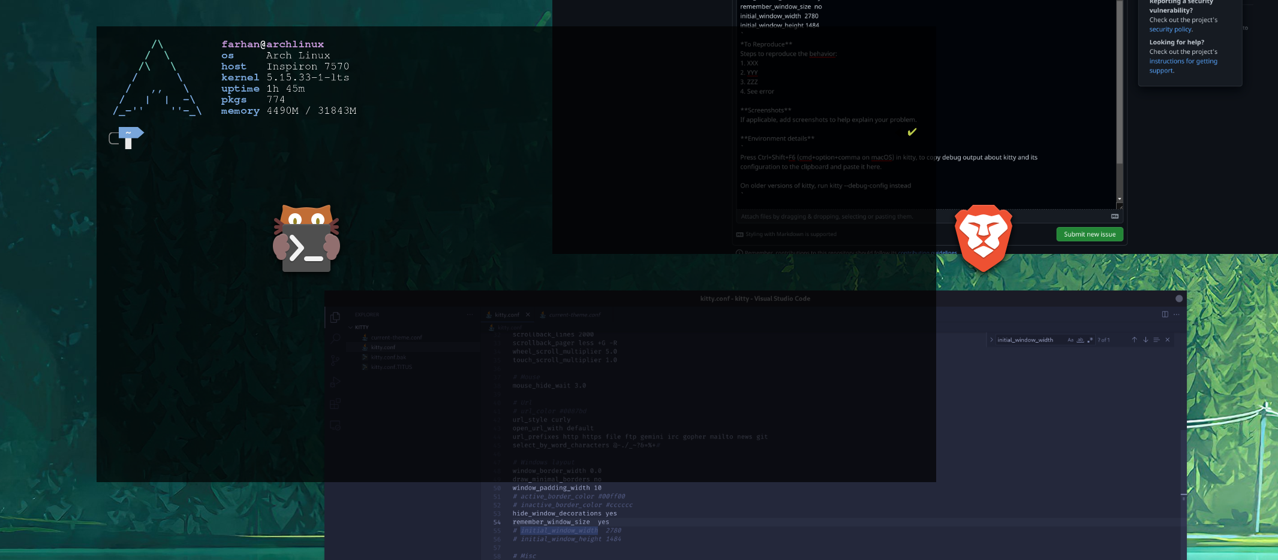This screenshot has width=1278, height=560.
Task: Close the VS Code find widget
Action: click(x=1168, y=340)
